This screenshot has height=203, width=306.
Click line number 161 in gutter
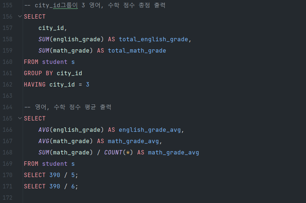[8, 73]
